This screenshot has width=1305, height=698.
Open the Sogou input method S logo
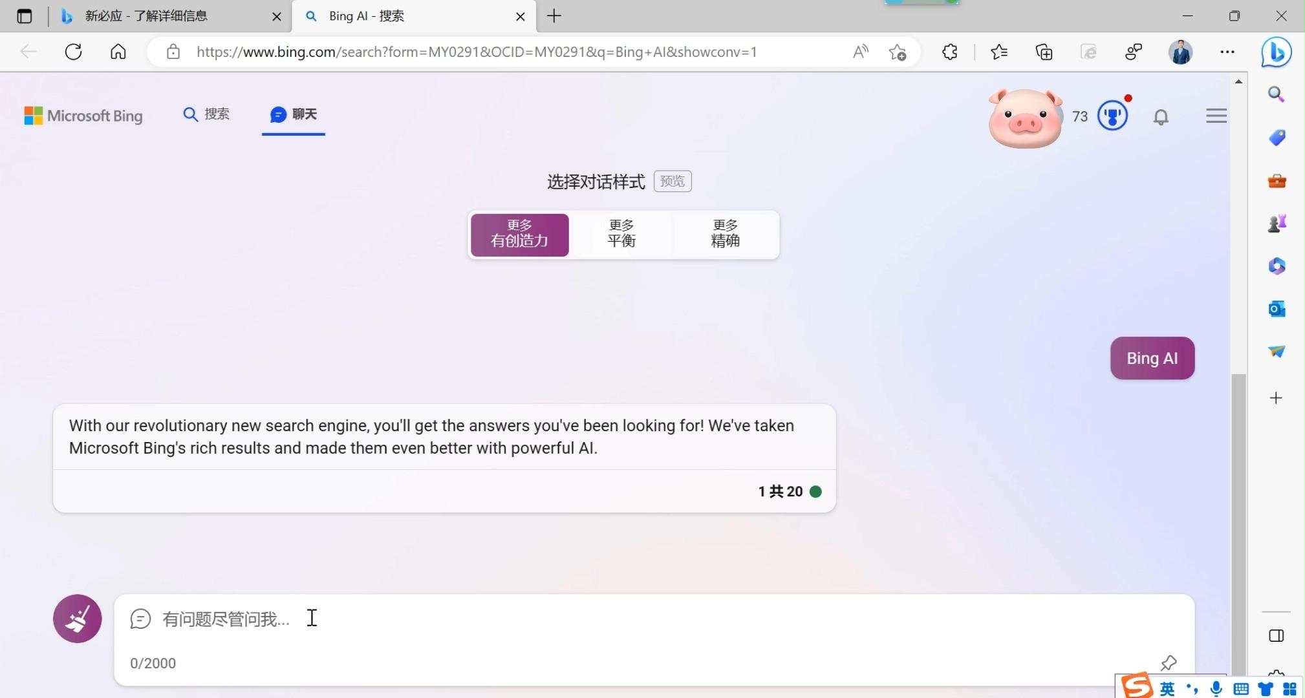[x=1136, y=686]
